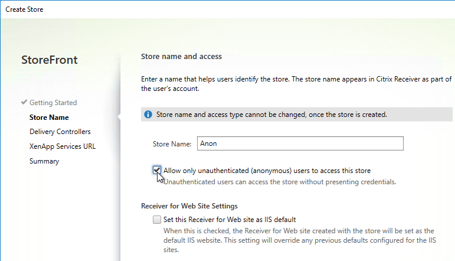This screenshot has height=261, width=455.
Task: Click the 'Allow only unauthenticated (anonymous) users' label
Action: [267, 171]
